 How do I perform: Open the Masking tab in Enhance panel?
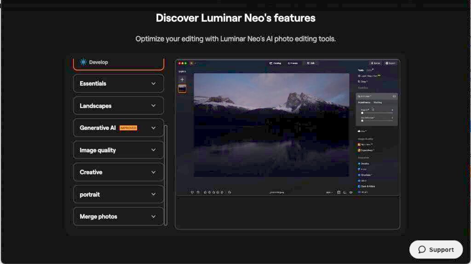pyautogui.click(x=378, y=102)
